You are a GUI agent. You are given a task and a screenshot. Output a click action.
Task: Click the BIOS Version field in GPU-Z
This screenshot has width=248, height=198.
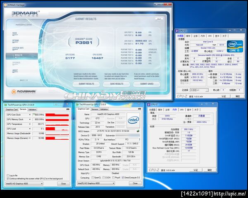click(x=113, y=131)
